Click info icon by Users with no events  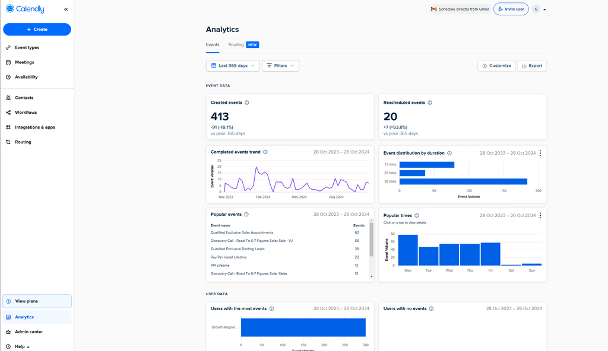click(431, 309)
